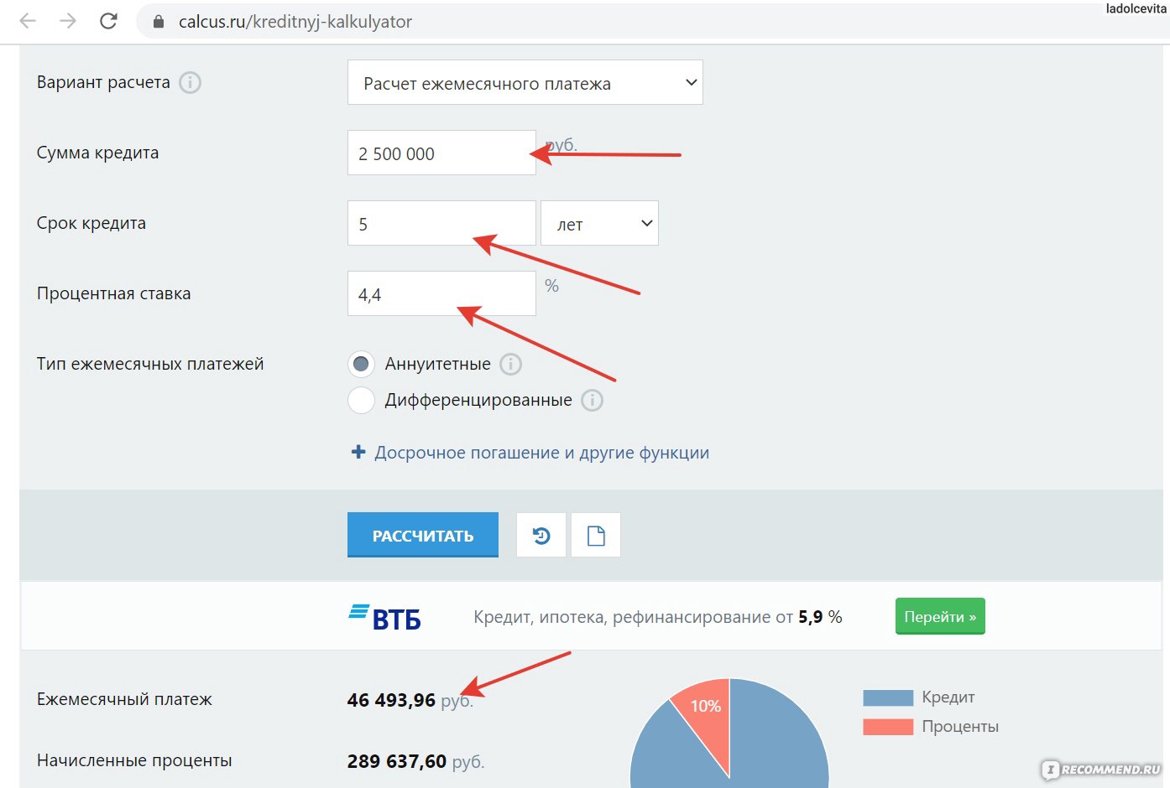Viewport: 1170px width, 788px height.
Task: Click the Проценты legend label
Action: 960,727
